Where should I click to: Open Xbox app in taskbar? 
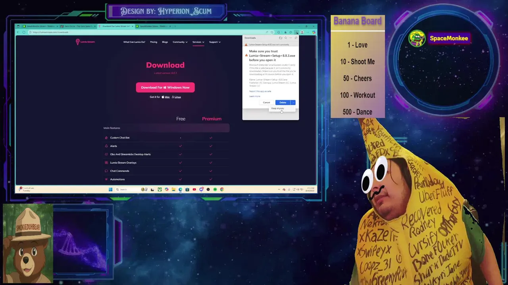tap(160, 190)
